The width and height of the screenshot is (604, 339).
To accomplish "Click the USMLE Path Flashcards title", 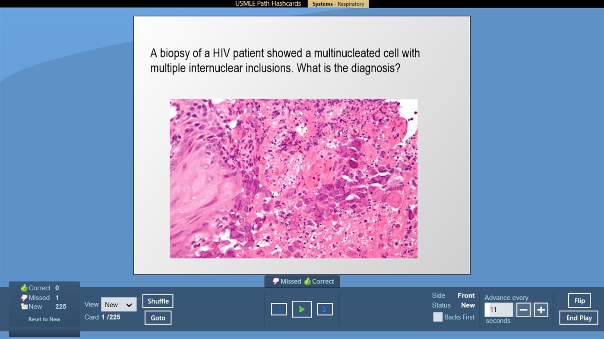I will [268, 3].
